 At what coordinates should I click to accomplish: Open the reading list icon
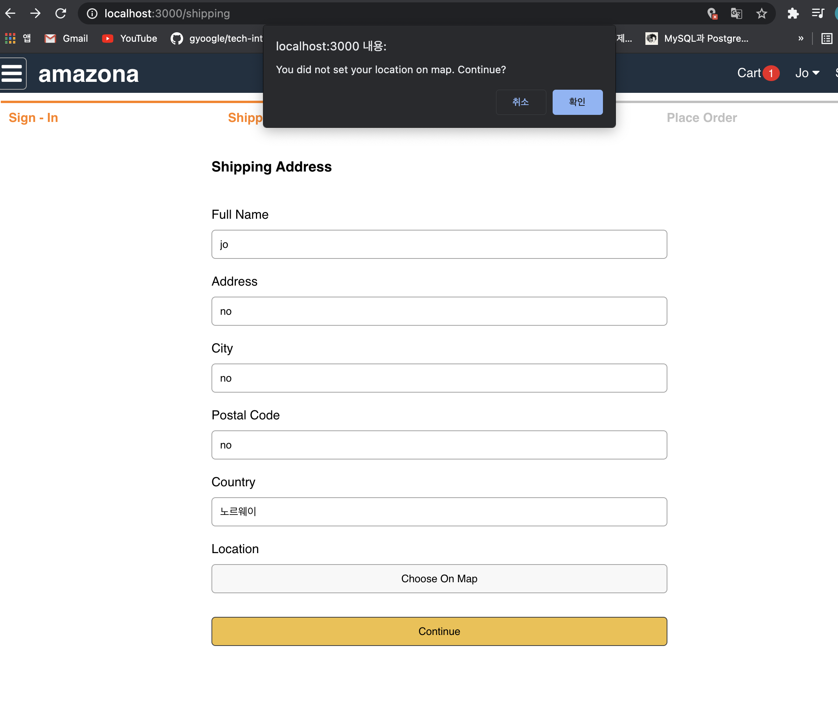coord(827,39)
